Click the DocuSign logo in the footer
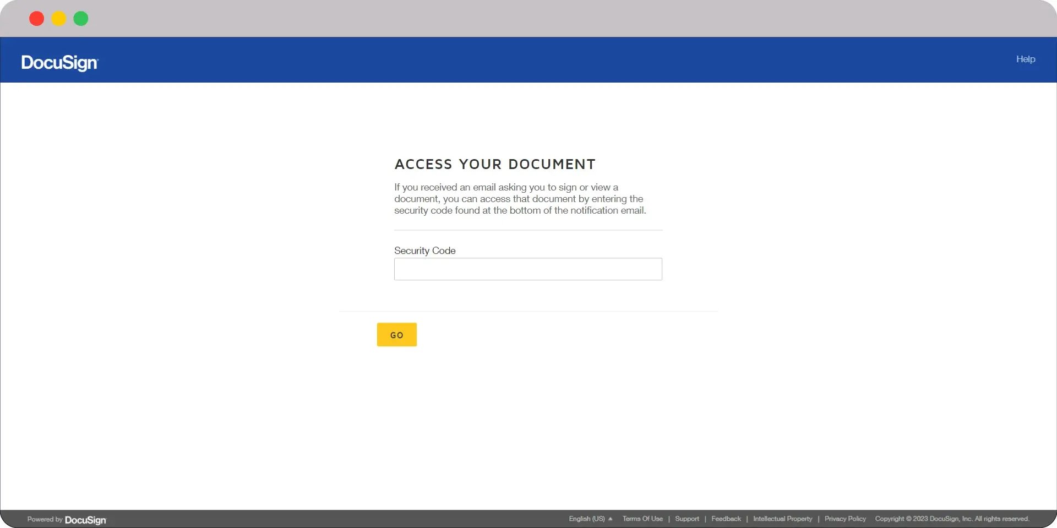1057x528 pixels. point(85,520)
